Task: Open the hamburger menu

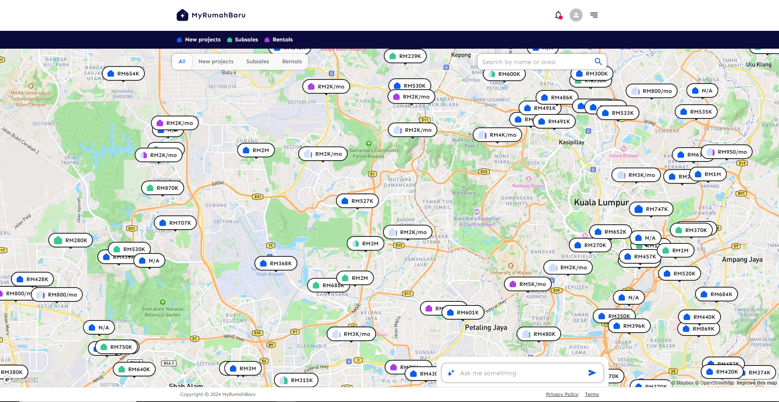Action: (594, 15)
